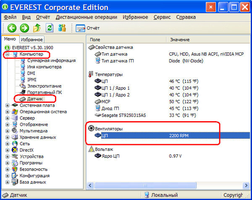The width and height of the screenshot is (252, 200).
Task: Select Имя компьютера tree item
Action: [x=45, y=67]
